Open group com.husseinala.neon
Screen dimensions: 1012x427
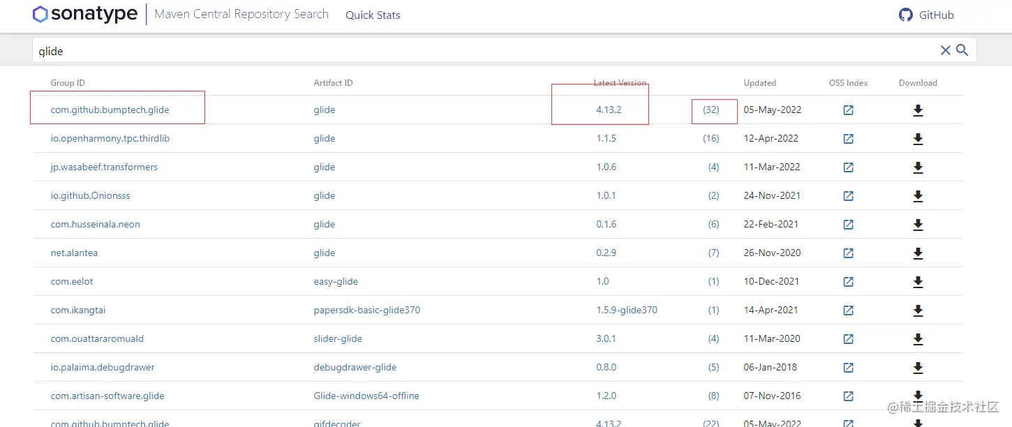click(x=96, y=225)
